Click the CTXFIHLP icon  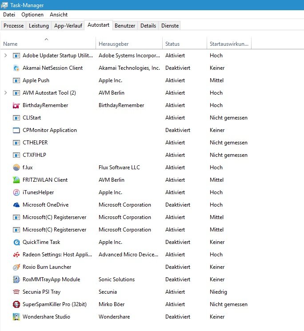(16, 155)
